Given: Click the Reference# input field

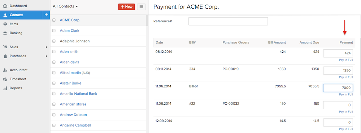Looking at the screenshot, I should [228, 21].
